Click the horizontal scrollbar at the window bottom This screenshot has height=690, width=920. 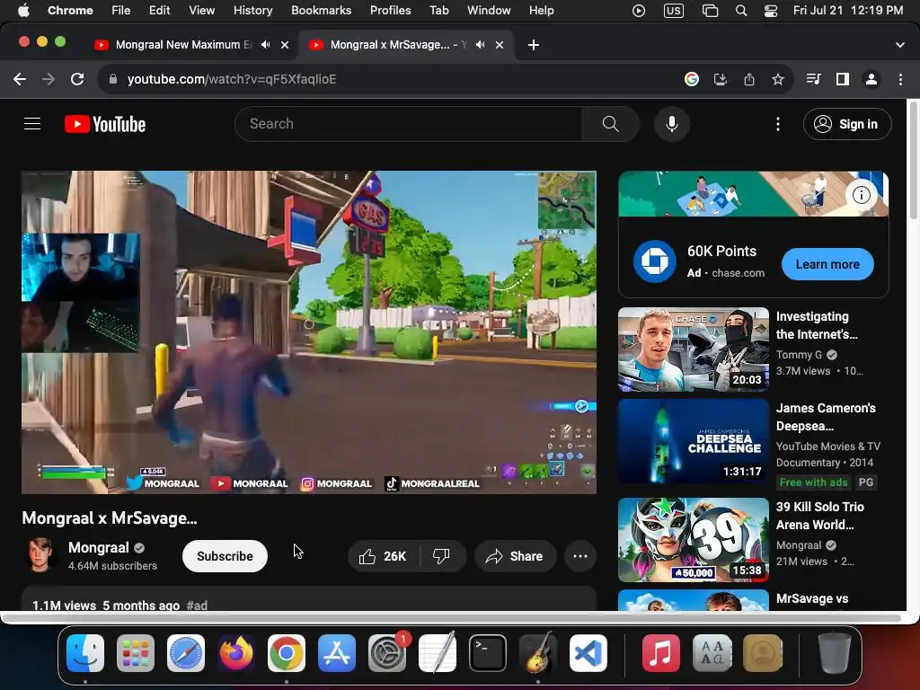[452, 618]
